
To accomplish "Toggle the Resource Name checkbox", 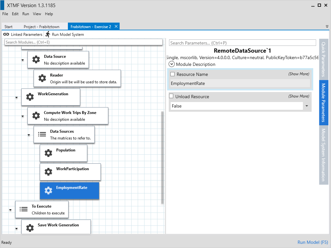I will coord(172,74).
